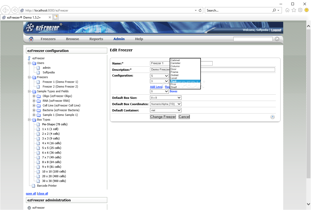Screen dimensions: 311x210
Task: Open the Default Box Size dropdown
Action: tap(166, 98)
